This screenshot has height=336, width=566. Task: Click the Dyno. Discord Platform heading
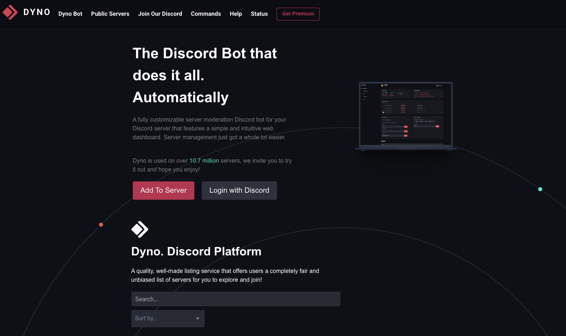[196, 251]
